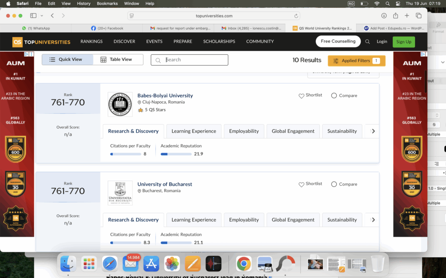Viewport: 446px width, 278px height.
Task: Expand more tabs arrow on Bucharest card
Action: coord(373,220)
